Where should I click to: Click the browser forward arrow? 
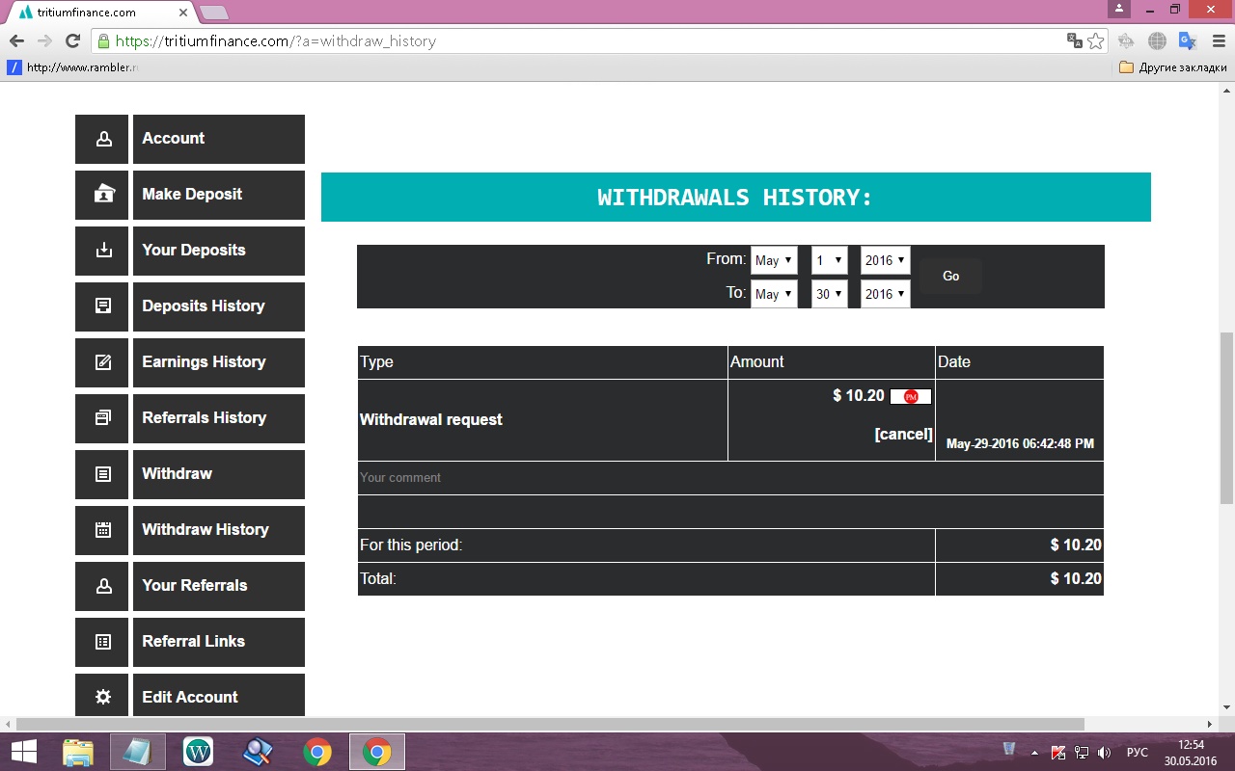pyautogui.click(x=44, y=41)
